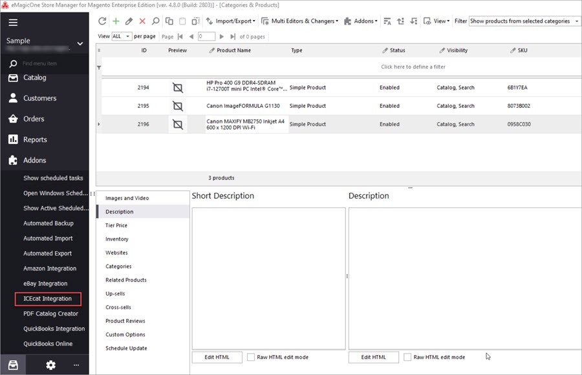Open eBay Integration menu item

pyautogui.click(x=45, y=284)
